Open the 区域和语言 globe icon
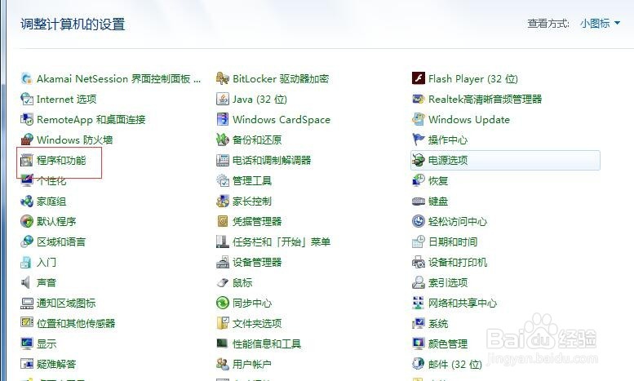Image resolution: width=634 pixels, height=381 pixels. click(x=27, y=241)
